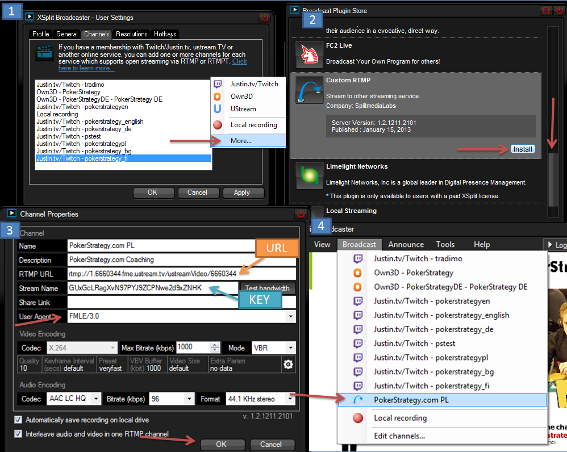This screenshot has height=452, width=567.
Task: Open the Help menu
Action: (482, 245)
